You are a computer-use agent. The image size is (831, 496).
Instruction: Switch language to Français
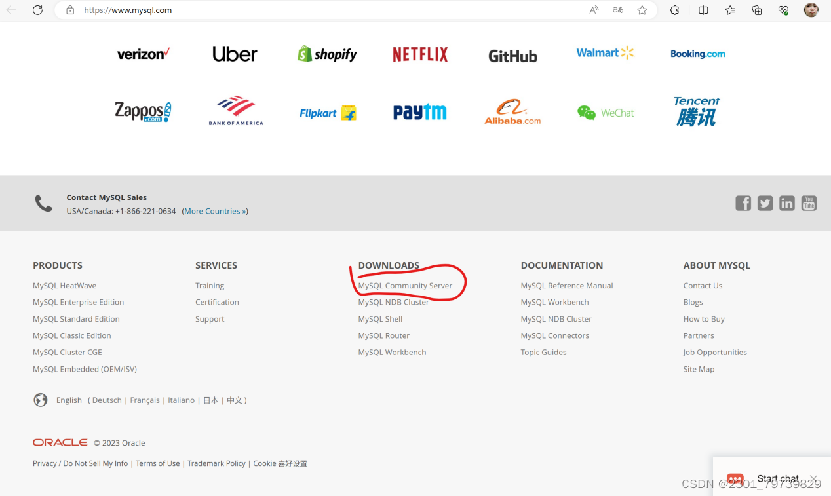[145, 400]
